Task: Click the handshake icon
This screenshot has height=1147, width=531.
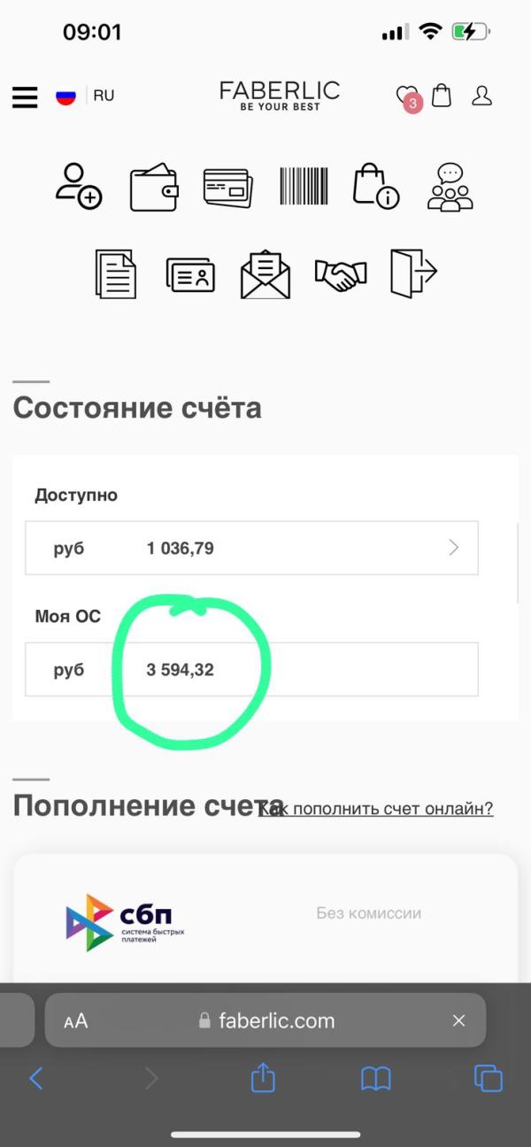Action: (x=341, y=275)
